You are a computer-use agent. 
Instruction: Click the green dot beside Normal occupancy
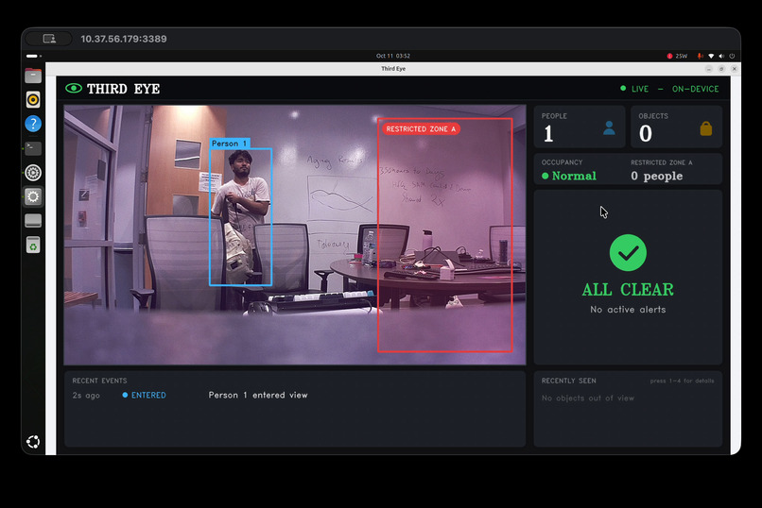pos(546,177)
